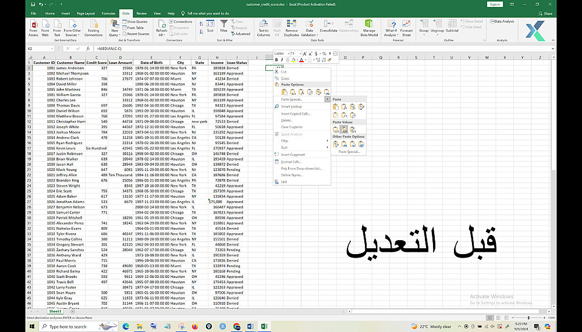Click the Share button
This screenshot has width=582, height=332.
coord(546,13)
